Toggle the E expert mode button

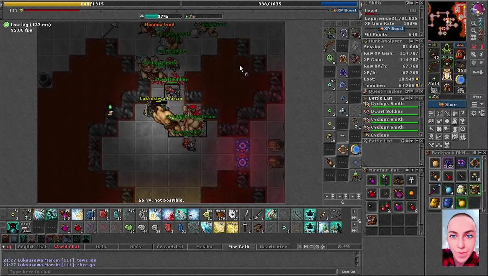(x=482, y=62)
